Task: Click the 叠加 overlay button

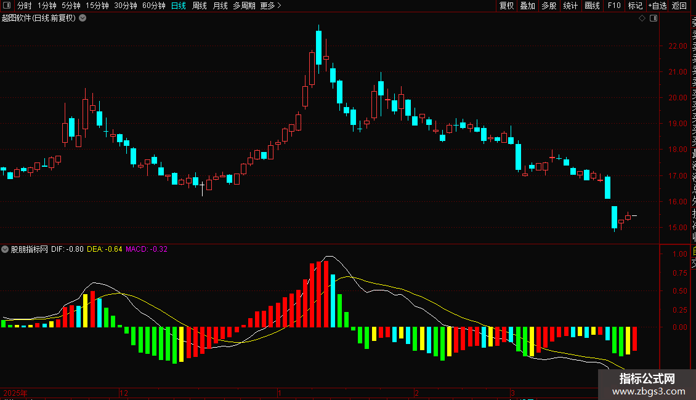Action: point(528,6)
